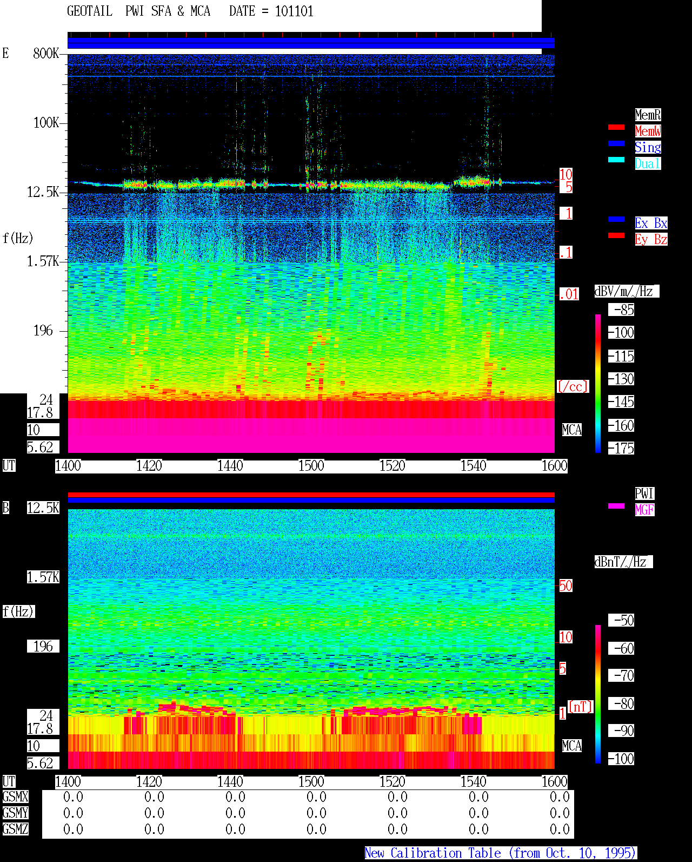Click the -90 colorbar value
This screenshot has width=692, height=862.
tap(622, 731)
